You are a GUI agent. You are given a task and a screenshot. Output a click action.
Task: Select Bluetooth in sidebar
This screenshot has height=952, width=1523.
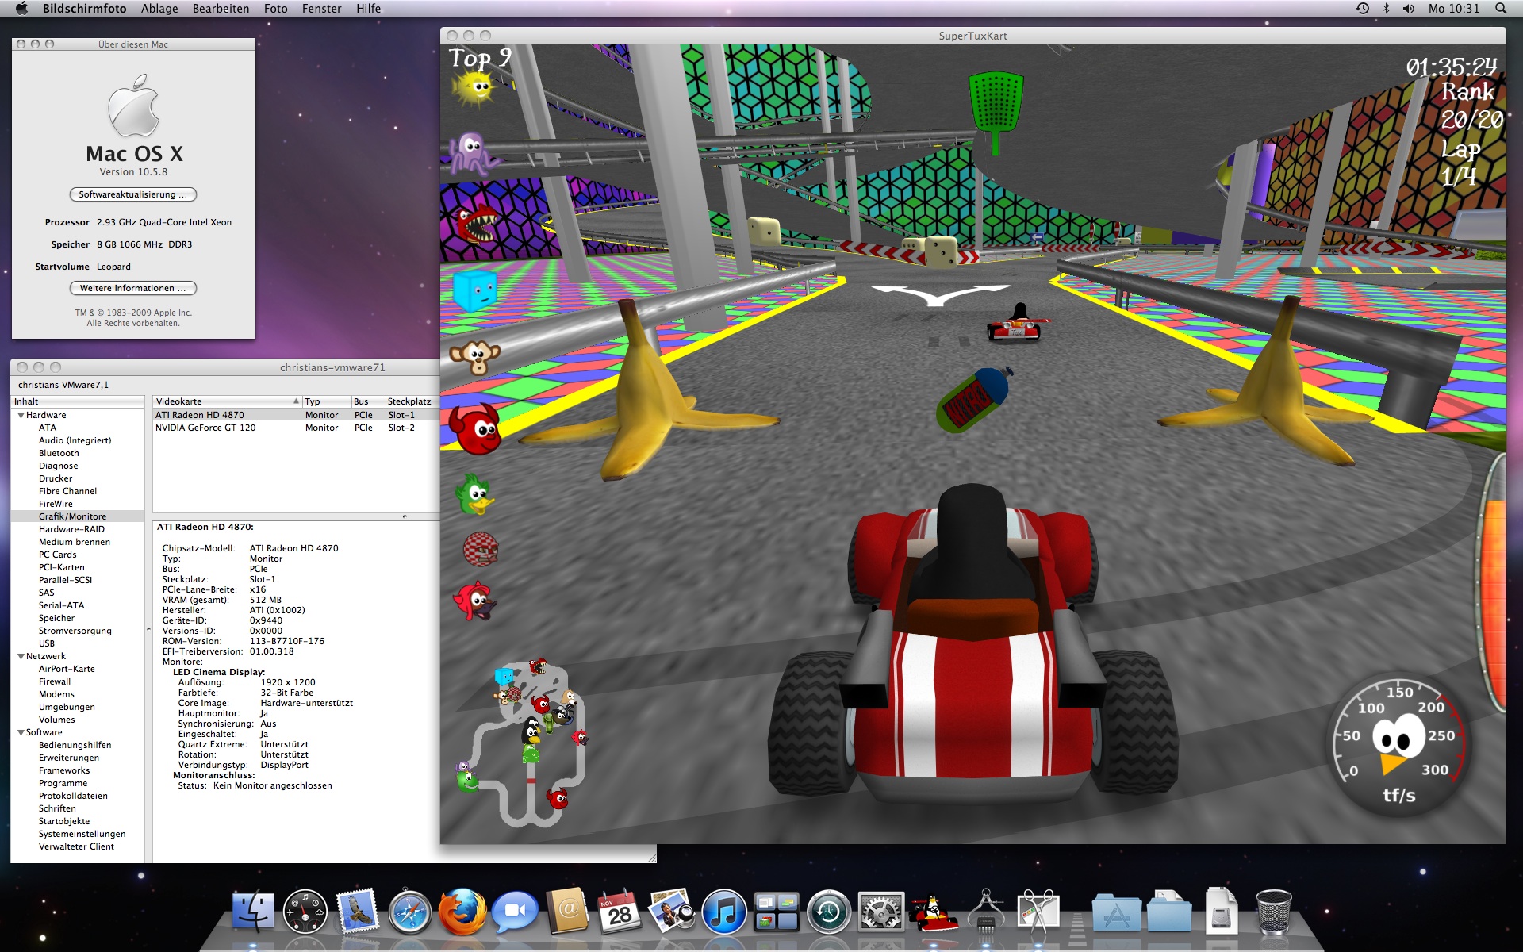pyautogui.click(x=78, y=453)
